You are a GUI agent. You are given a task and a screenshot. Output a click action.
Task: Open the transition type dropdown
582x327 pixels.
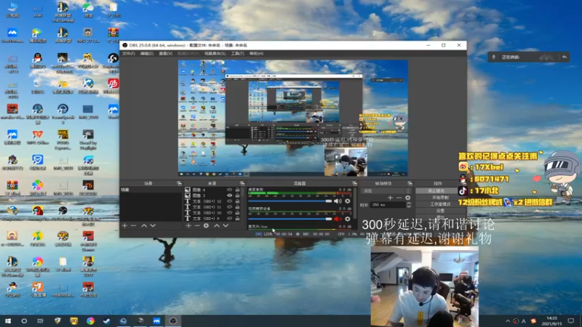(x=386, y=190)
